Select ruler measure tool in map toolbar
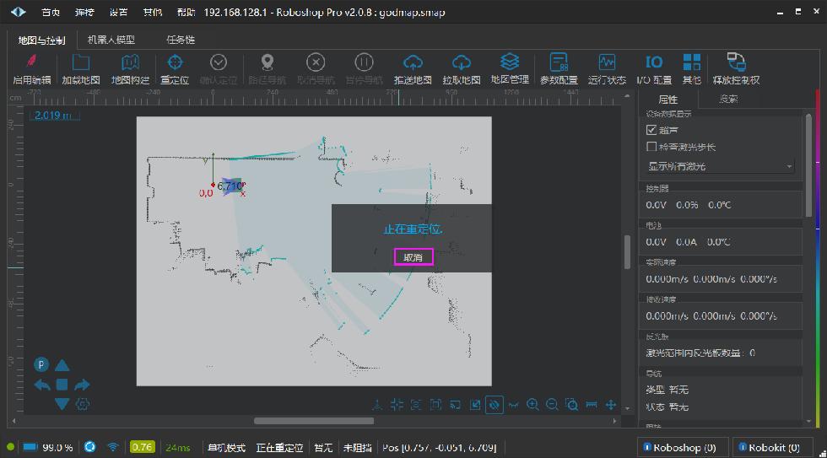Image resolution: width=827 pixels, height=458 pixels. click(592, 404)
